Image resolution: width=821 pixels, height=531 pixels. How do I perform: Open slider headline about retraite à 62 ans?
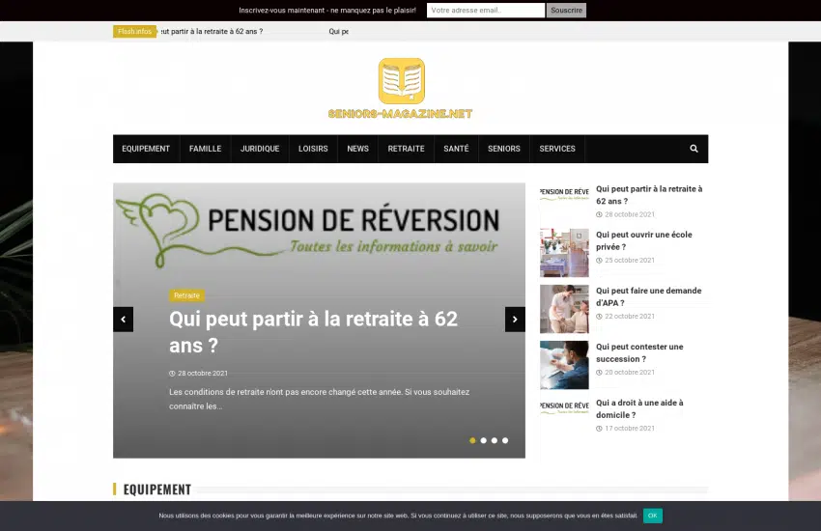[x=313, y=331]
